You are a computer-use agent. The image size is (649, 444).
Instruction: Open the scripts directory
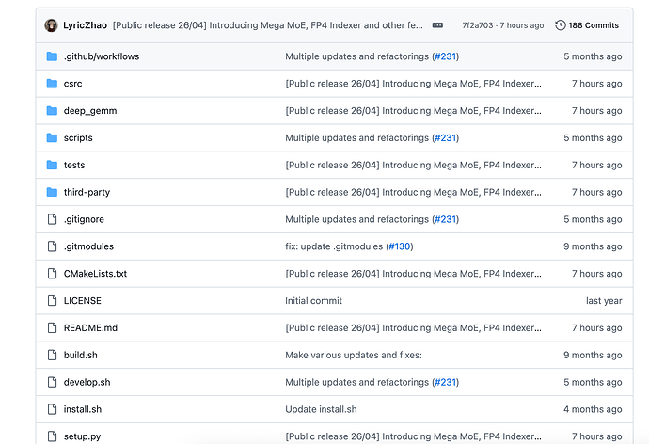[x=78, y=137]
